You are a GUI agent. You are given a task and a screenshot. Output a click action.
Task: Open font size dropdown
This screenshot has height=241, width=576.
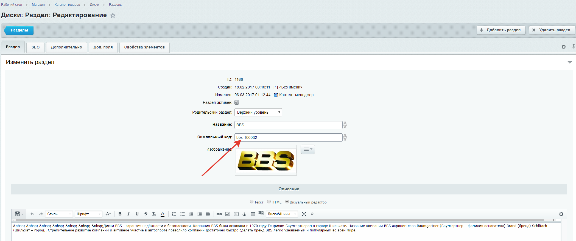(x=108, y=214)
